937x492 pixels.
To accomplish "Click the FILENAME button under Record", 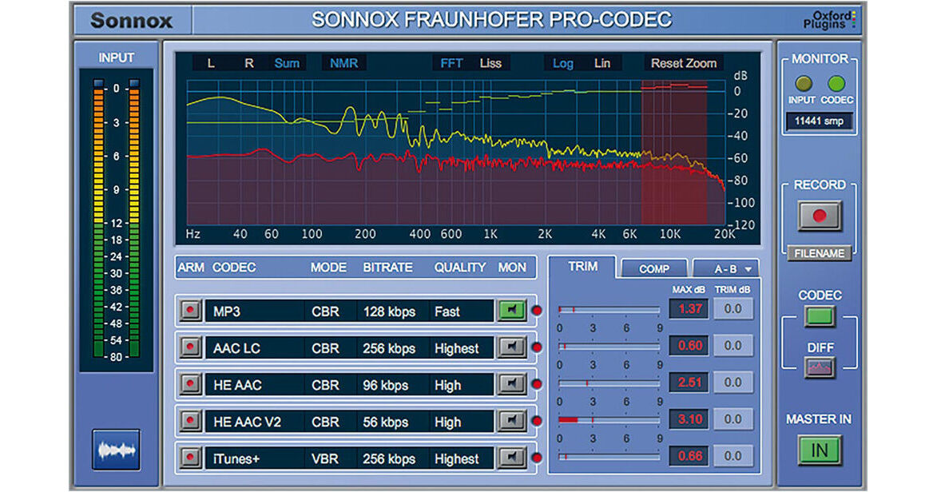I will click(820, 252).
